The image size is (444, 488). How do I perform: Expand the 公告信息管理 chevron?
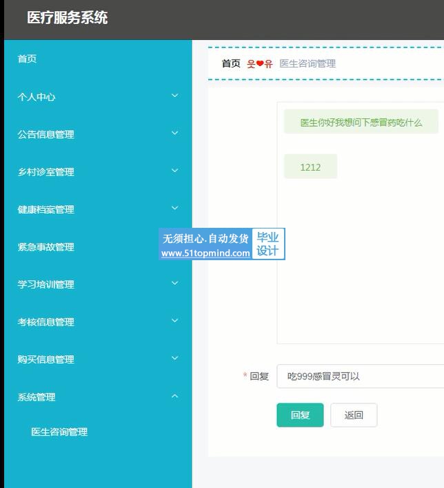(175, 133)
